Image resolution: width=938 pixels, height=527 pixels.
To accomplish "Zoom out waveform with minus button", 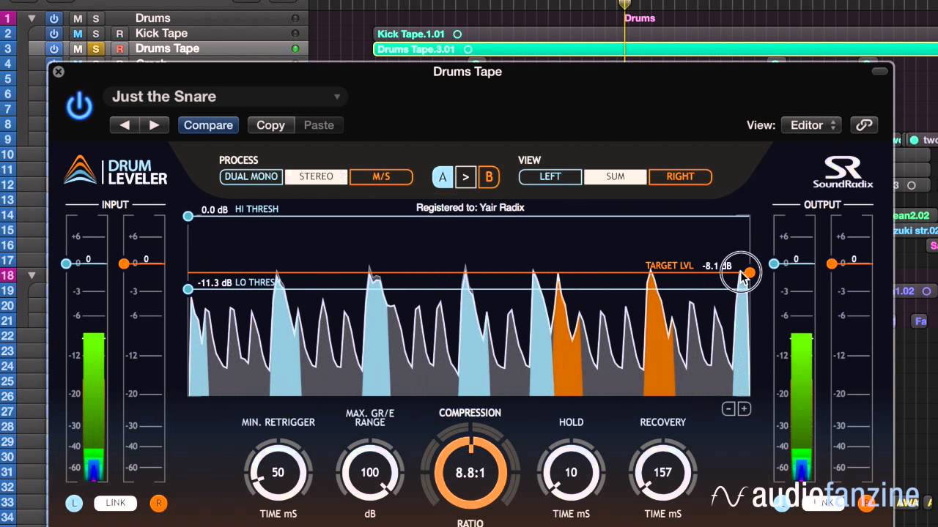I will tap(728, 409).
